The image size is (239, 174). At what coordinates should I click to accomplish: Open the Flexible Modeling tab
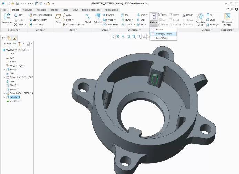tap(91, 10)
